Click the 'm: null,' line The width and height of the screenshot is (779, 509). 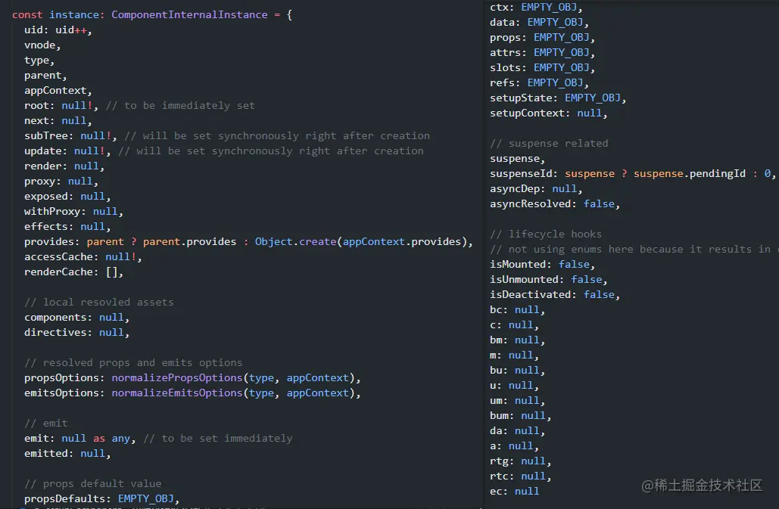click(515, 355)
